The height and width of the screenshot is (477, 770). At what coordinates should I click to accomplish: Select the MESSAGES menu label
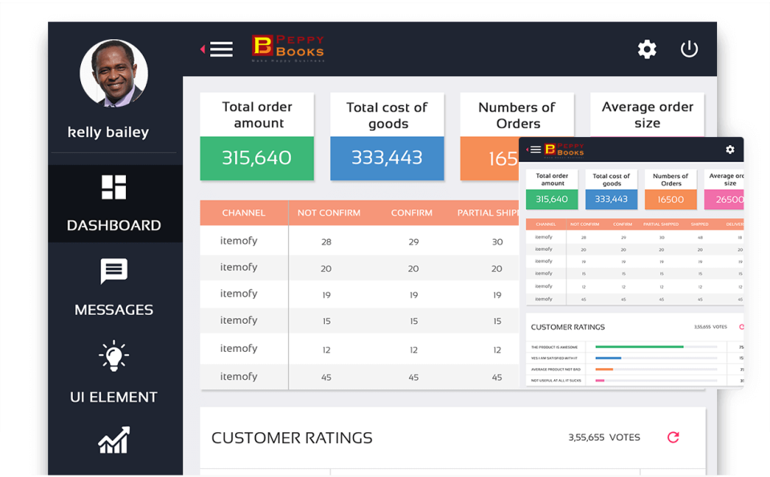(x=114, y=309)
